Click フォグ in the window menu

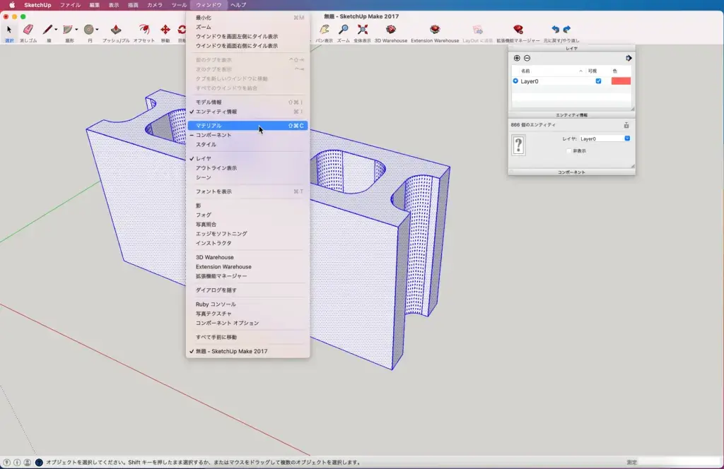coord(247,215)
